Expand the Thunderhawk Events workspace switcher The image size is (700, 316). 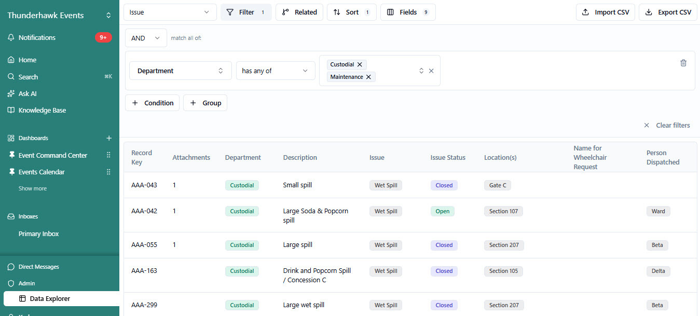(108, 16)
